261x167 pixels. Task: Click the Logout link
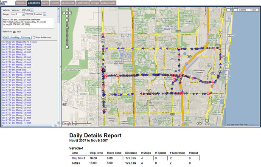click(x=4, y=2)
